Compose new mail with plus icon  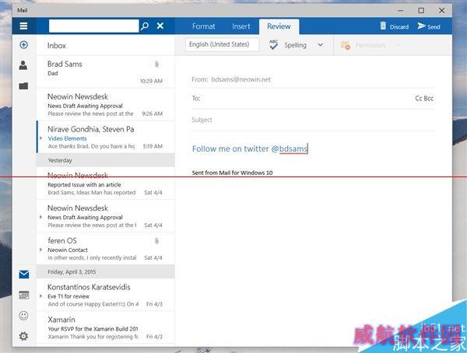point(24,45)
